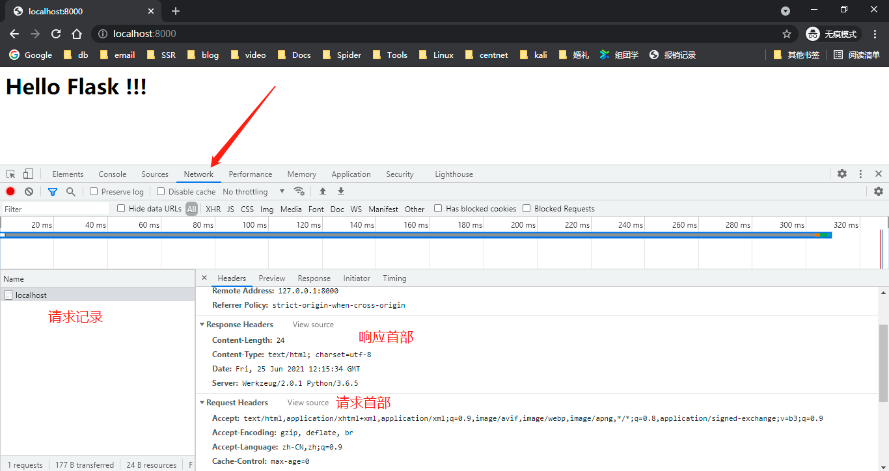
Task: Click the browser back arrow
Action: (14, 34)
